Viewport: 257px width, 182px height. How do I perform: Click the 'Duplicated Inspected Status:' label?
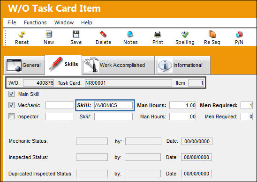(x=40, y=174)
